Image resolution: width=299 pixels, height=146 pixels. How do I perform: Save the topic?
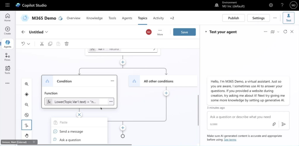point(185,32)
